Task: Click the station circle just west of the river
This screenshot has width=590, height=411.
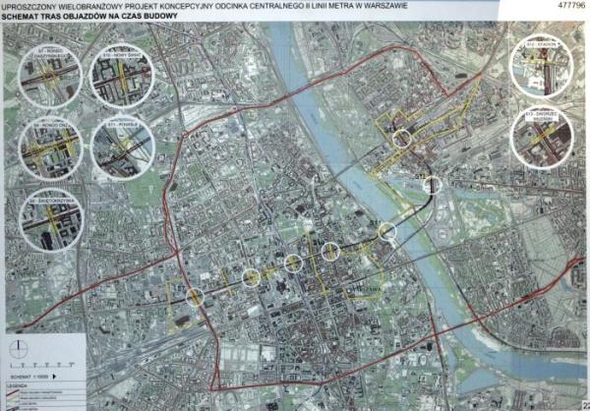Action: tap(387, 232)
